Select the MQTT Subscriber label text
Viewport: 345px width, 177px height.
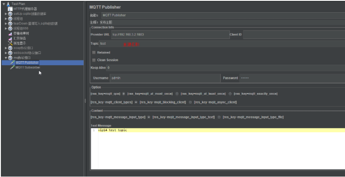[28, 67]
